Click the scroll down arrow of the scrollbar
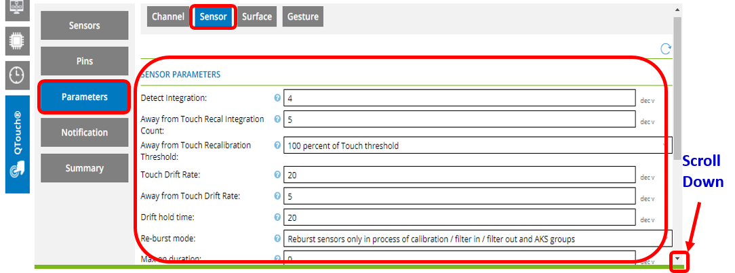This screenshot has width=735, height=273. tap(677, 259)
